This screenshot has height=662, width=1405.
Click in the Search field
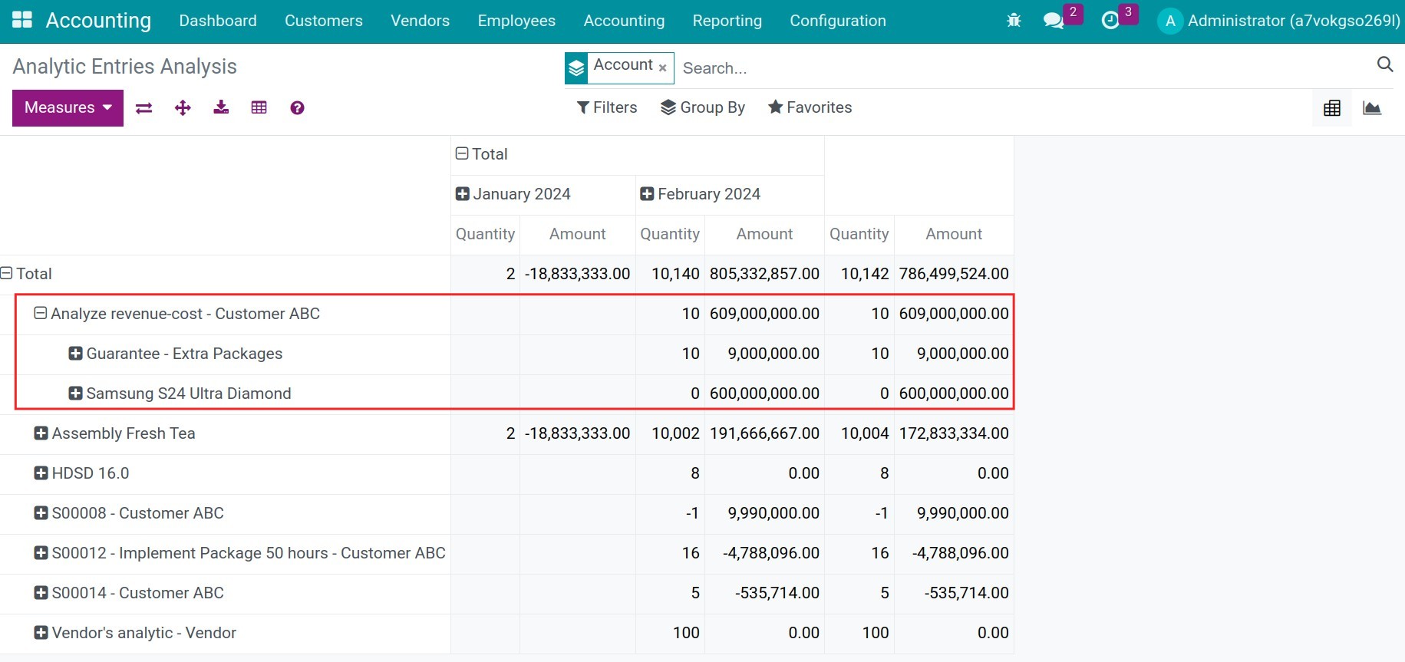point(1024,68)
